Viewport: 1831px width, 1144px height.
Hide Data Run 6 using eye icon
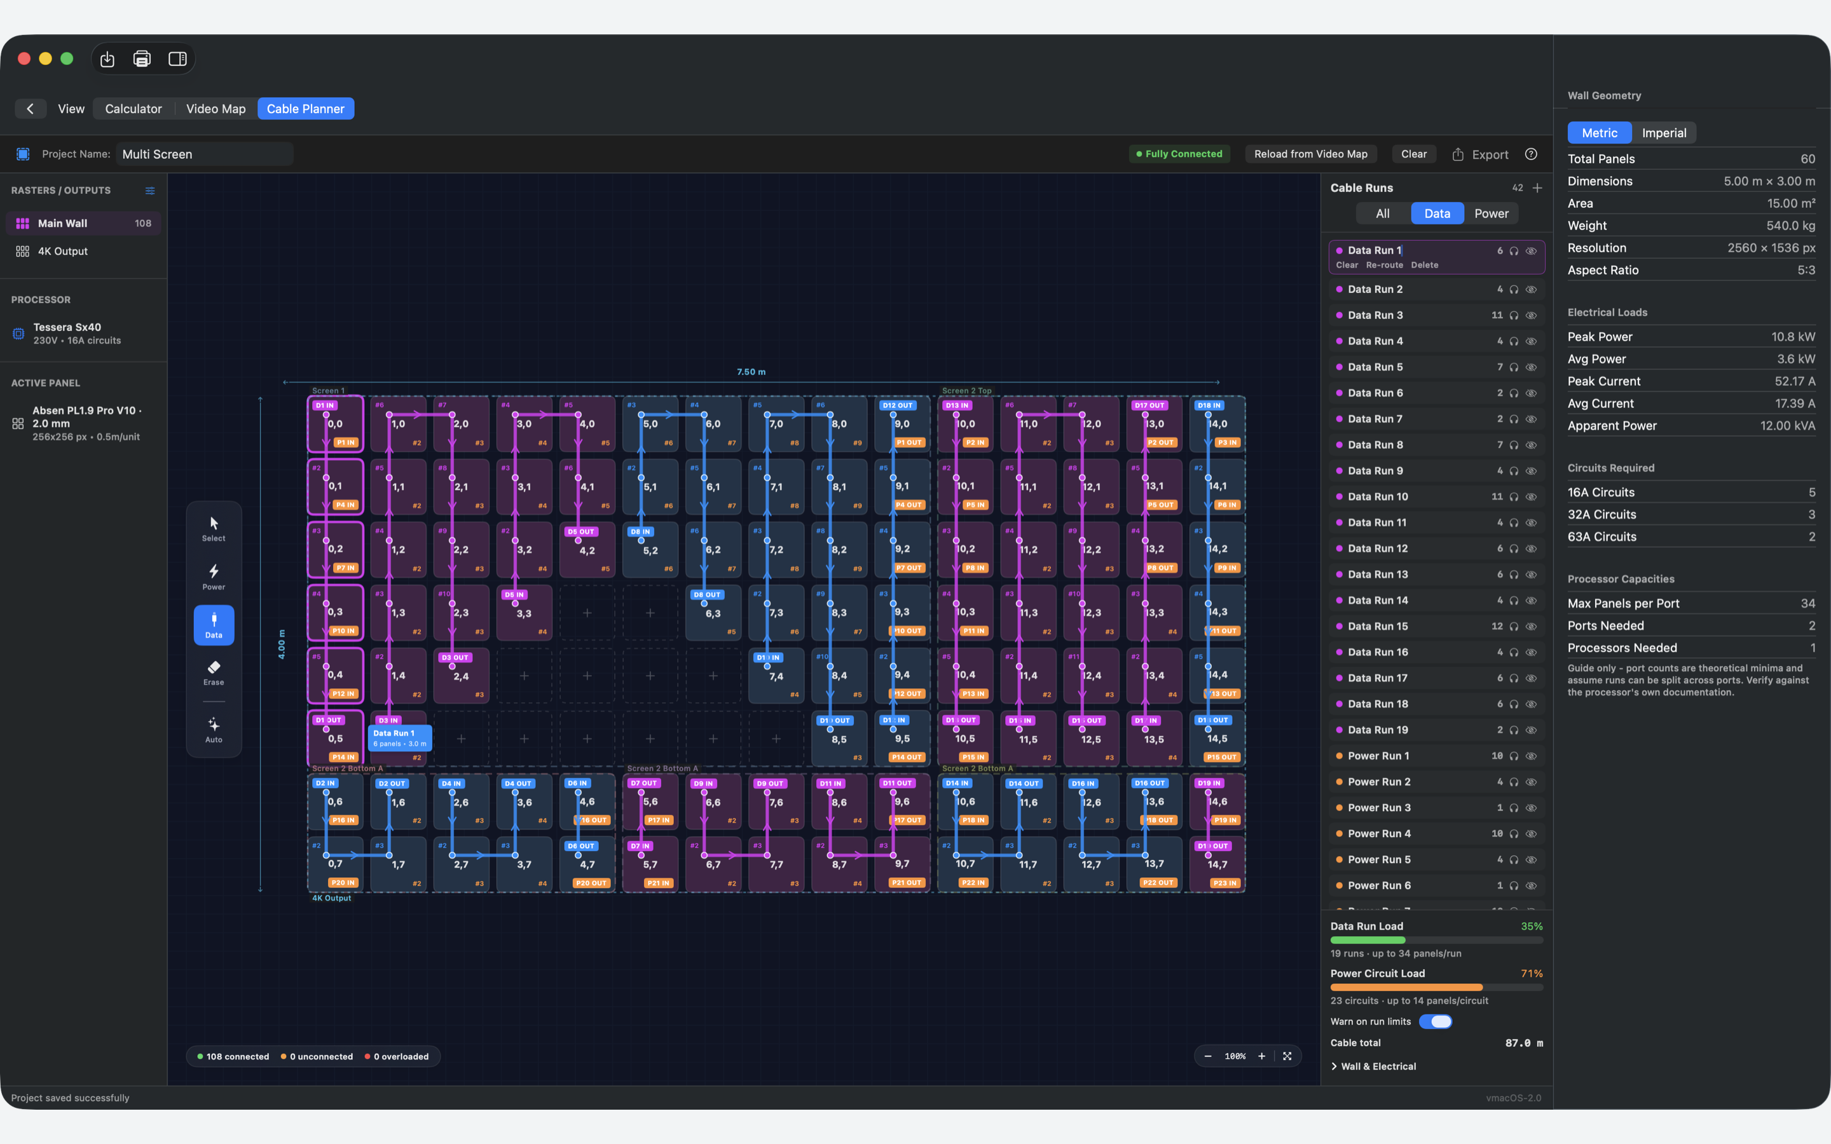click(1531, 393)
